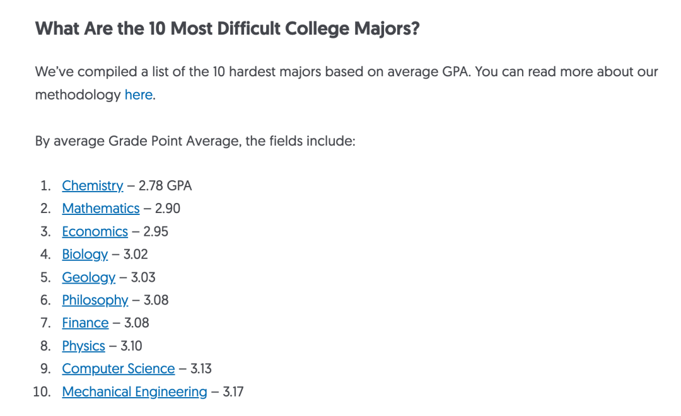681x416 pixels.
Task: Open the Computer Science link
Action: point(118,369)
